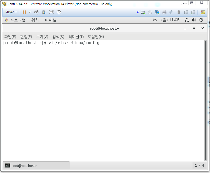Open the 위치 places menu
This screenshot has height=173, width=210.
tap(35, 20)
